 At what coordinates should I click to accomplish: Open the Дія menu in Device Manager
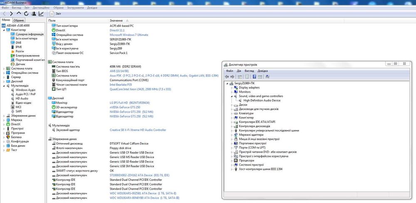point(239,71)
